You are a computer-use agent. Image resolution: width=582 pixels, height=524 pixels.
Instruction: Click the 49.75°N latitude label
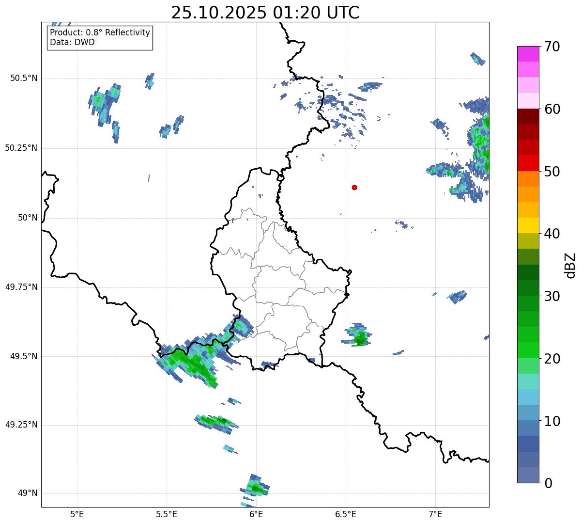click(21, 287)
